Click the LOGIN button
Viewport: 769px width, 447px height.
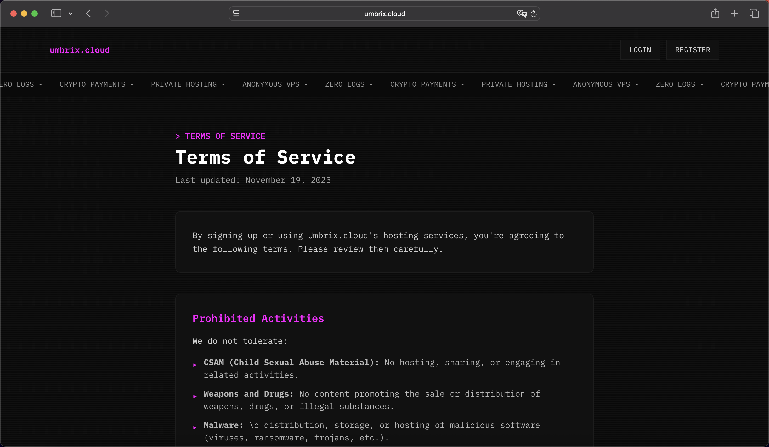(640, 50)
